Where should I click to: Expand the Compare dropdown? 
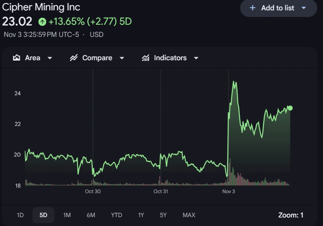pos(122,58)
